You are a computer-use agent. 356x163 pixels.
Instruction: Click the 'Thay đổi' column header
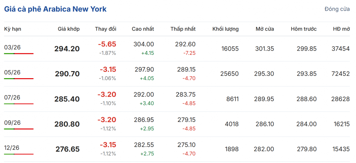tap(106, 29)
